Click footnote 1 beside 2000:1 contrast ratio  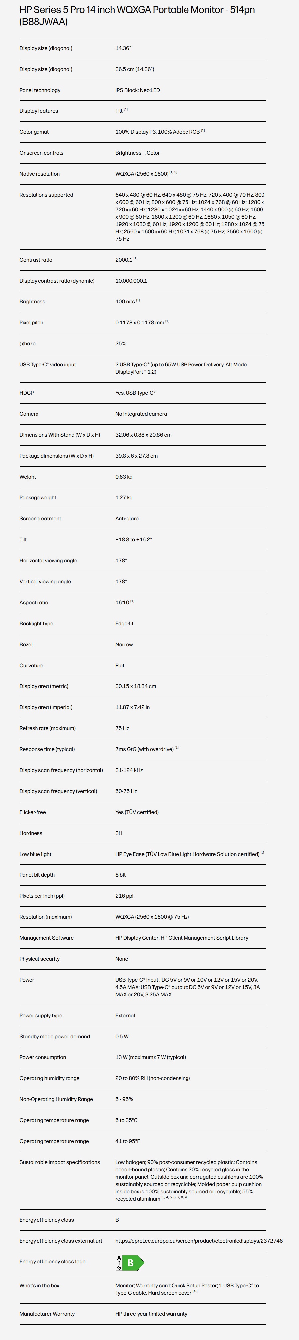coord(135,258)
